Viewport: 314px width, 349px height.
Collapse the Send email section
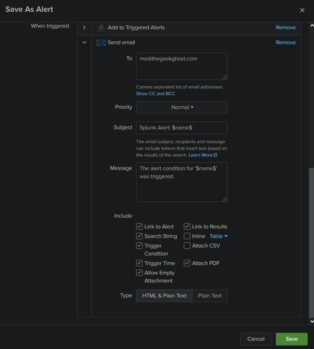point(84,42)
